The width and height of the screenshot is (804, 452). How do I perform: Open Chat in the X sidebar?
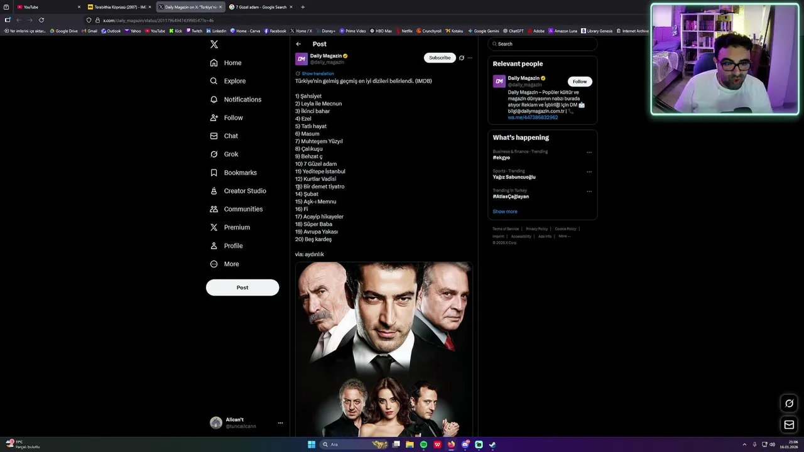[224, 136]
